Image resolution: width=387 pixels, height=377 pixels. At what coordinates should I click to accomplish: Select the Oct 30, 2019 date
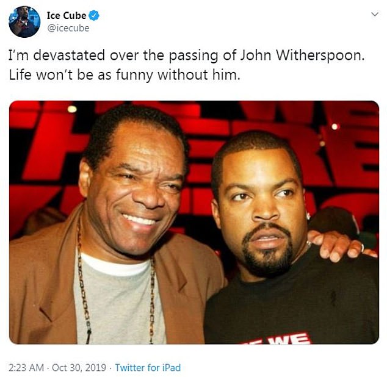point(79,368)
